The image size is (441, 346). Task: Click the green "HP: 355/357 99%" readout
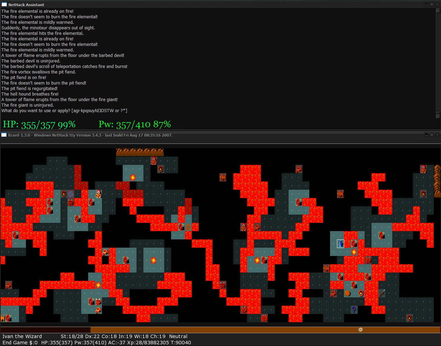coord(39,124)
